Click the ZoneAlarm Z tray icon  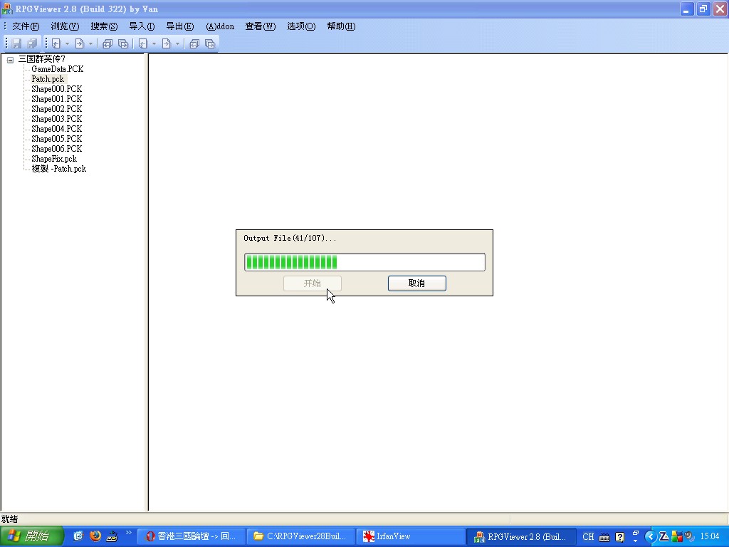(664, 537)
